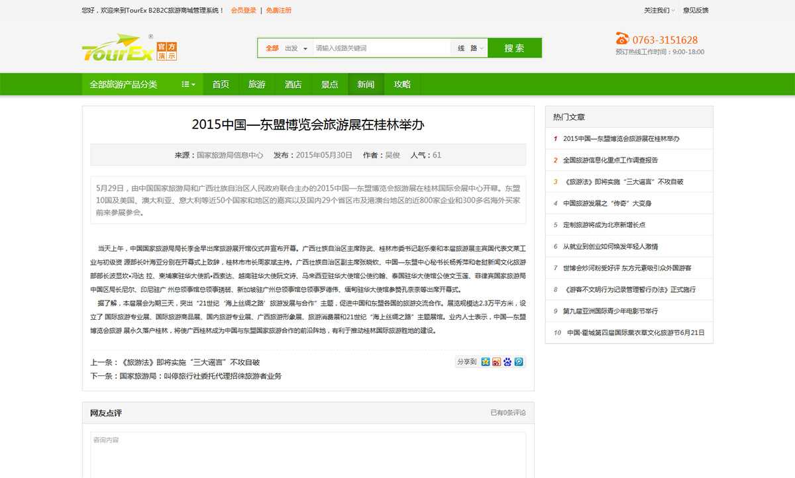Click author name 吴俊
The height and width of the screenshot is (478, 795).
click(393, 155)
